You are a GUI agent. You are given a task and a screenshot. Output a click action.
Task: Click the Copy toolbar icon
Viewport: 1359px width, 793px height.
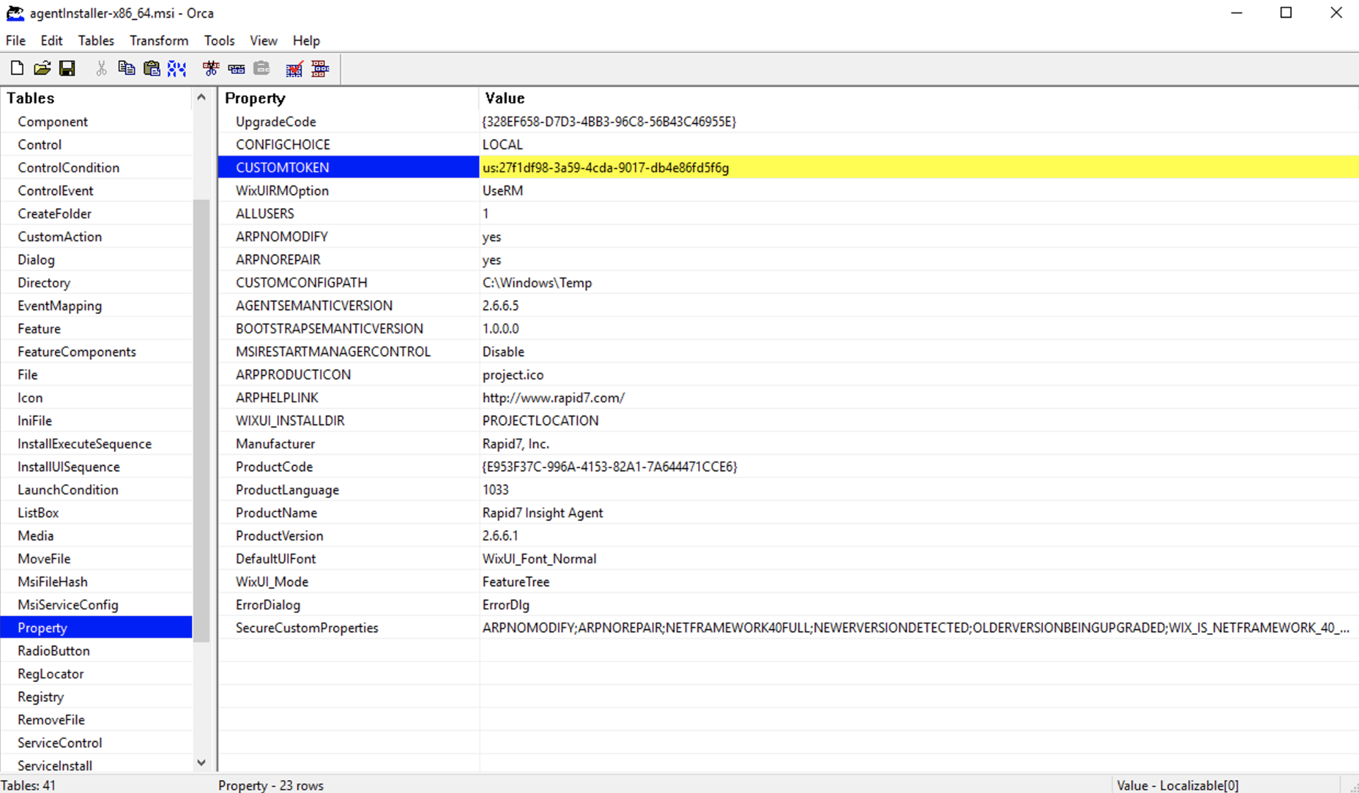coord(126,69)
